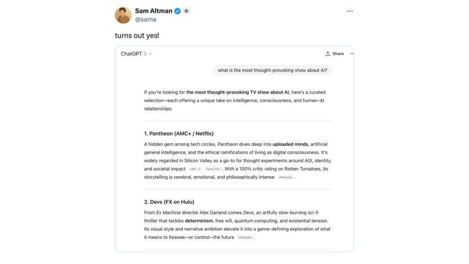Click the 'Pantheon (AMC+ / Netflix)' heading
469x264 pixels.
coord(179,133)
